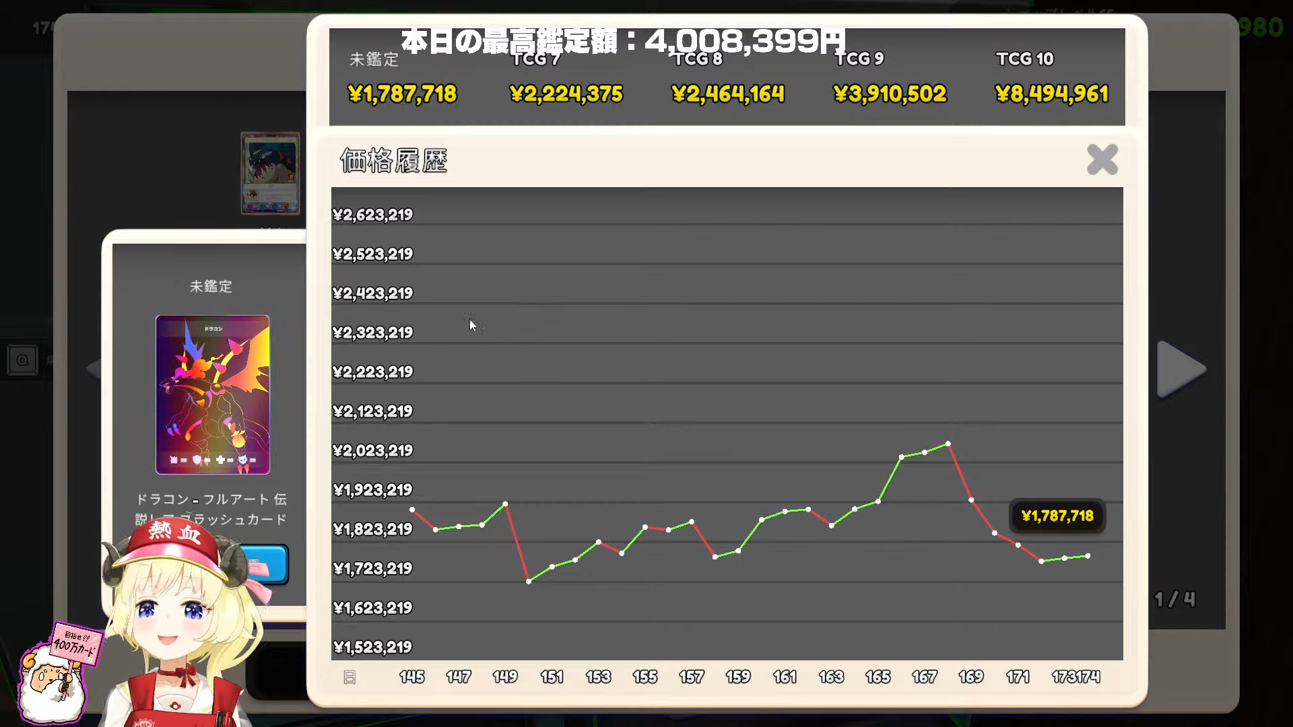Click the peak data point at day 168

[x=948, y=444]
